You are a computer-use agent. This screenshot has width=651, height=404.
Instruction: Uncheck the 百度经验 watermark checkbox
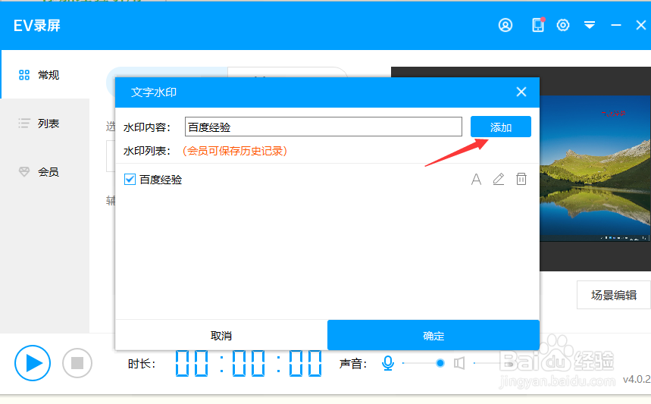[x=130, y=180]
